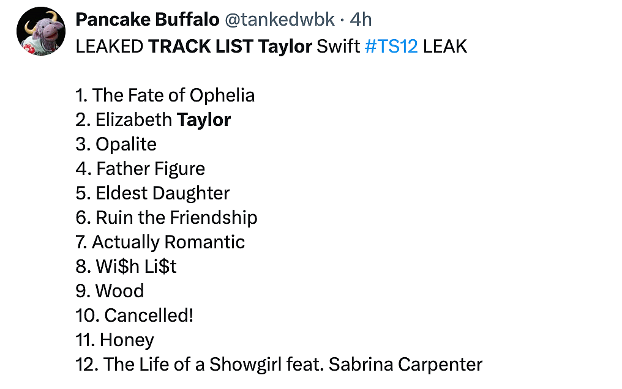The width and height of the screenshot is (622, 389).
Task: Select the Opalite track line
Action: (116, 144)
